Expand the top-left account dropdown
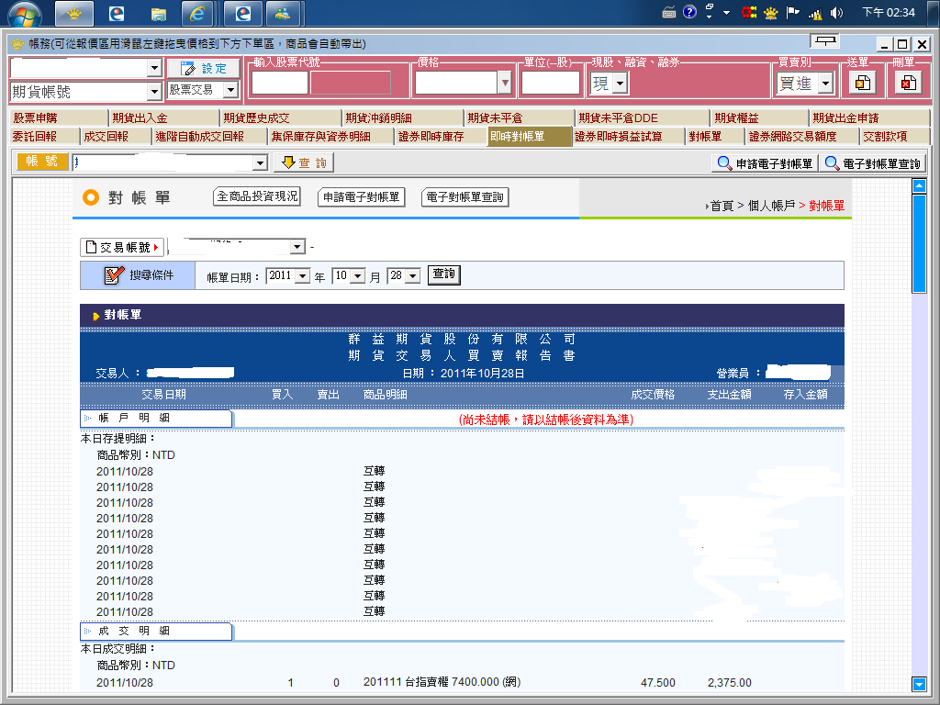Screen dimensions: 940x705 pyautogui.click(x=154, y=68)
